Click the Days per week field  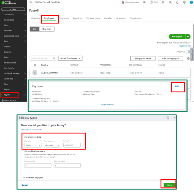point(67,166)
